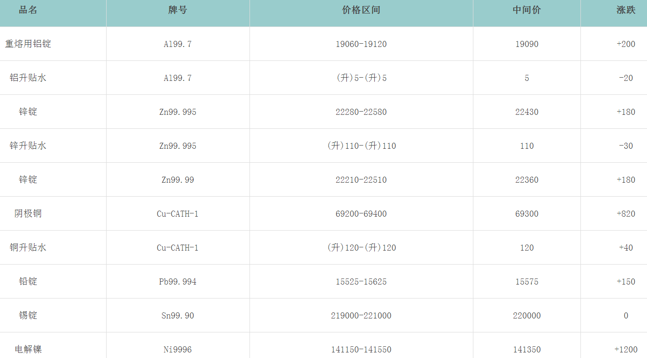Viewport: 647px width, 358px height.
Task: Click the 阴极铜 product name
Action: click(x=28, y=214)
